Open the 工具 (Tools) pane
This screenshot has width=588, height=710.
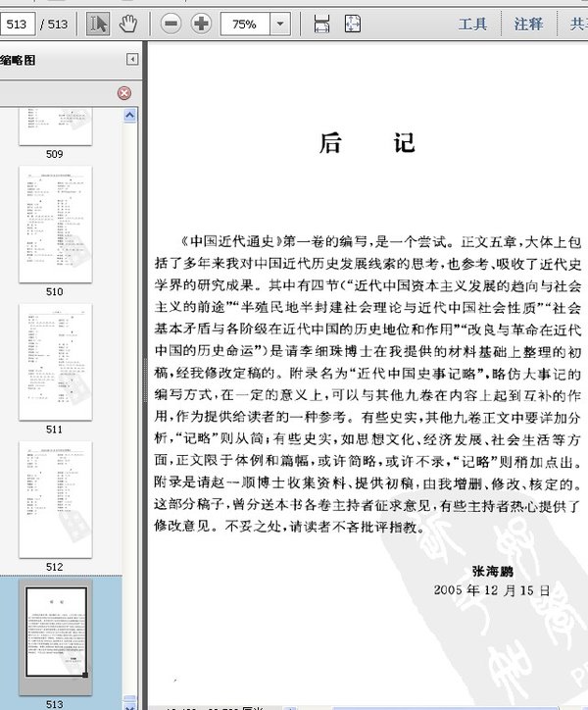(x=472, y=24)
